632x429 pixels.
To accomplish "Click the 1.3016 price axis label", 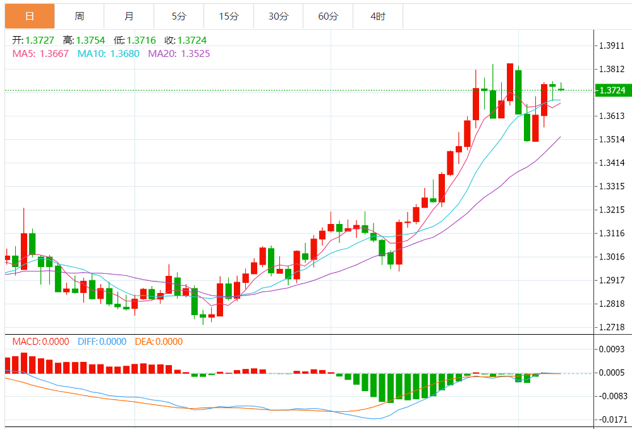I will (x=612, y=257).
